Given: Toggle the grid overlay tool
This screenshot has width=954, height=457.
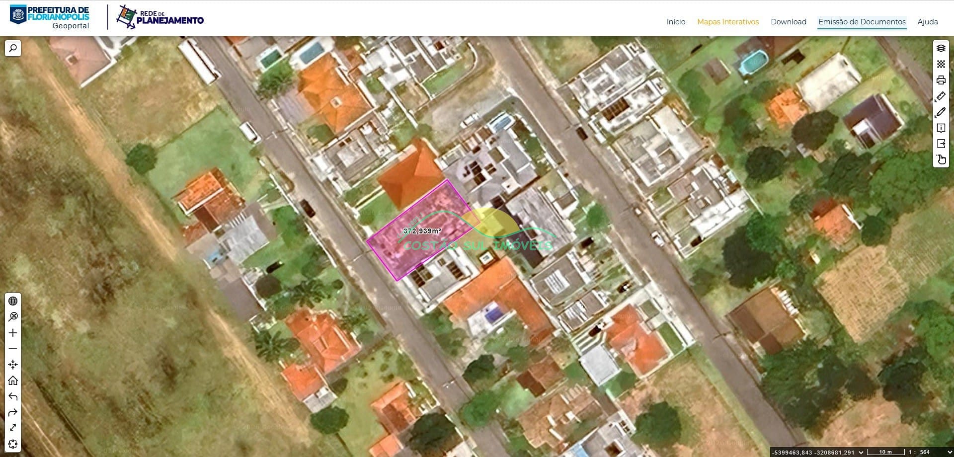Looking at the screenshot, I should point(941,64).
